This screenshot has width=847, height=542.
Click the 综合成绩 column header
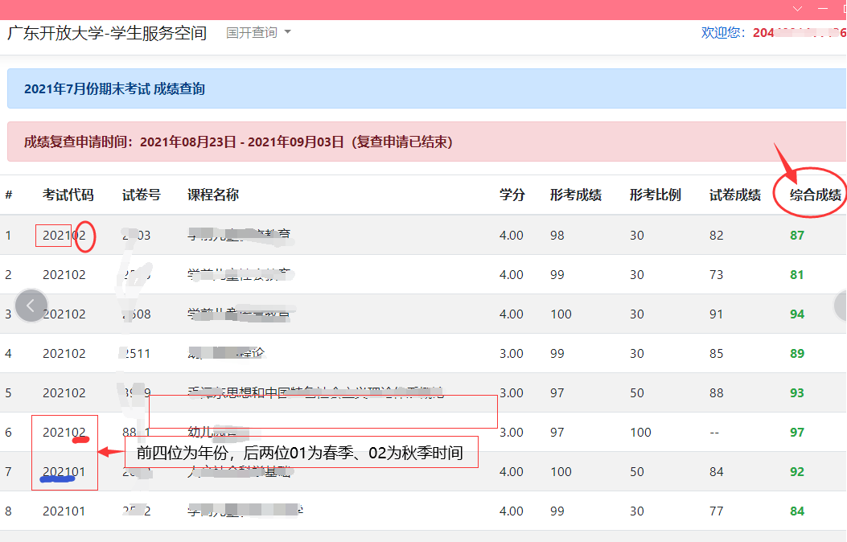(815, 195)
